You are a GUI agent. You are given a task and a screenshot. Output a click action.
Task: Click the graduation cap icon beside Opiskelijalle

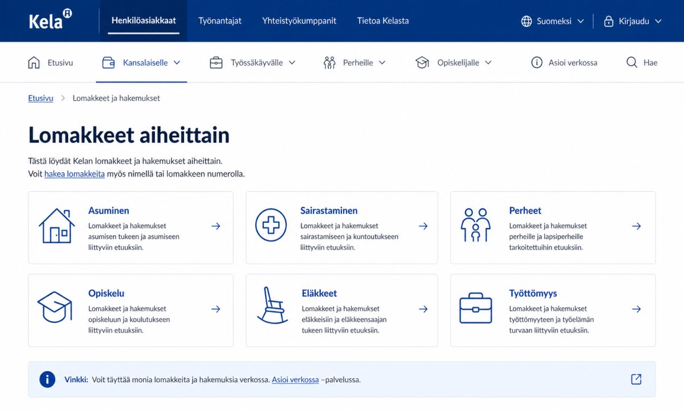422,63
